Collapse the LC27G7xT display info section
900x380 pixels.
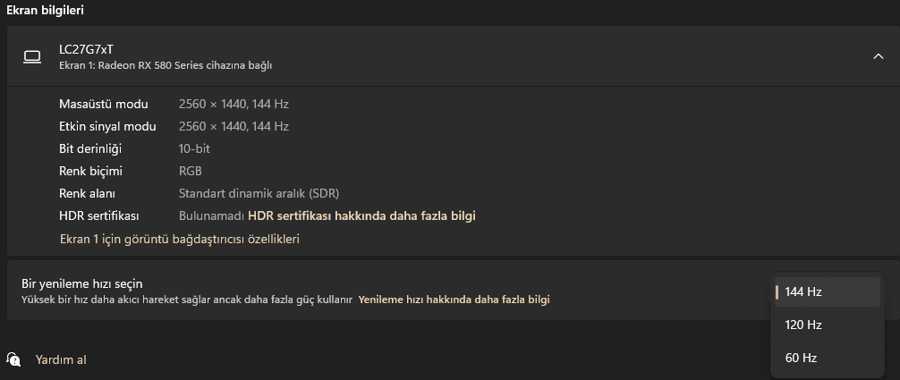878,56
